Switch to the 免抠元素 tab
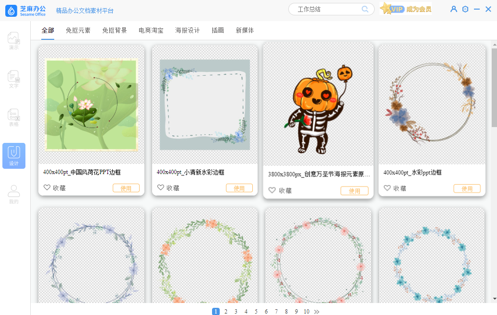 tap(78, 30)
